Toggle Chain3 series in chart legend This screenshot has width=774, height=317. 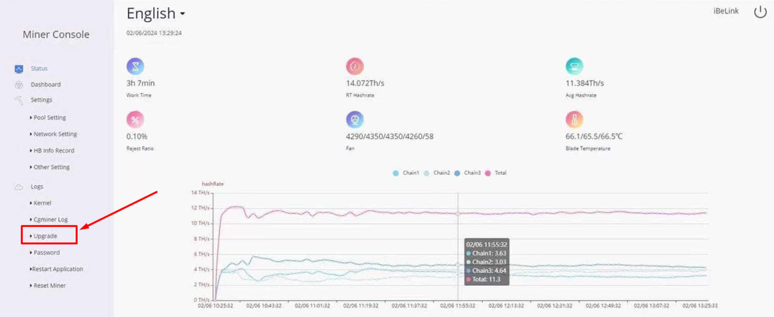[x=467, y=173]
